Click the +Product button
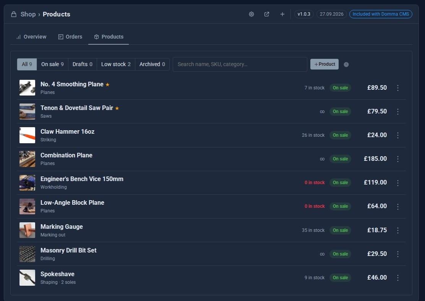Image resolution: width=425 pixels, height=301 pixels. tap(324, 64)
